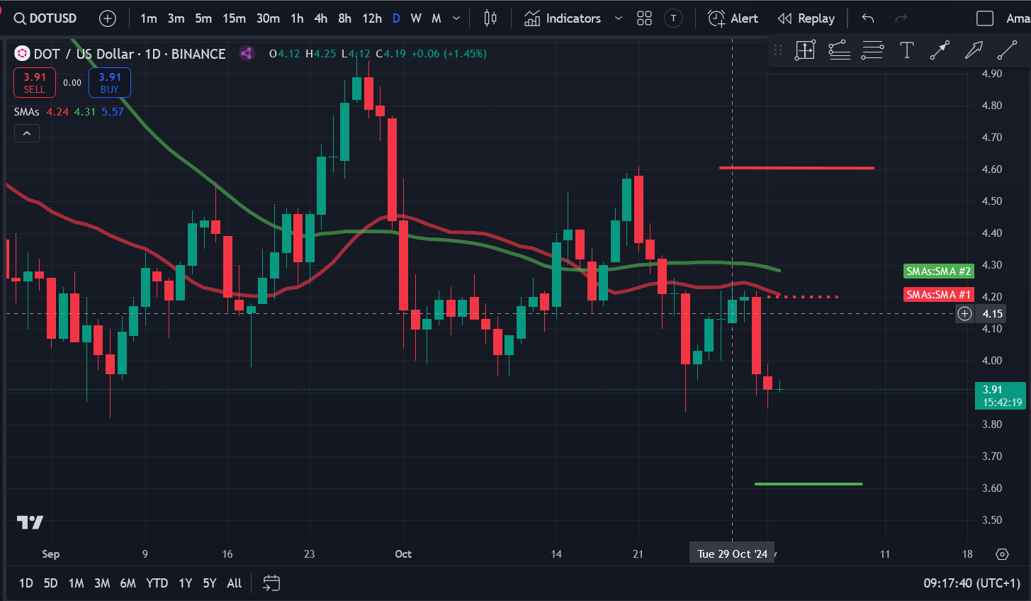The width and height of the screenshot is (1031, 601).
Task: Collapse the indicator legend chevron
Action: pos(27,133)
